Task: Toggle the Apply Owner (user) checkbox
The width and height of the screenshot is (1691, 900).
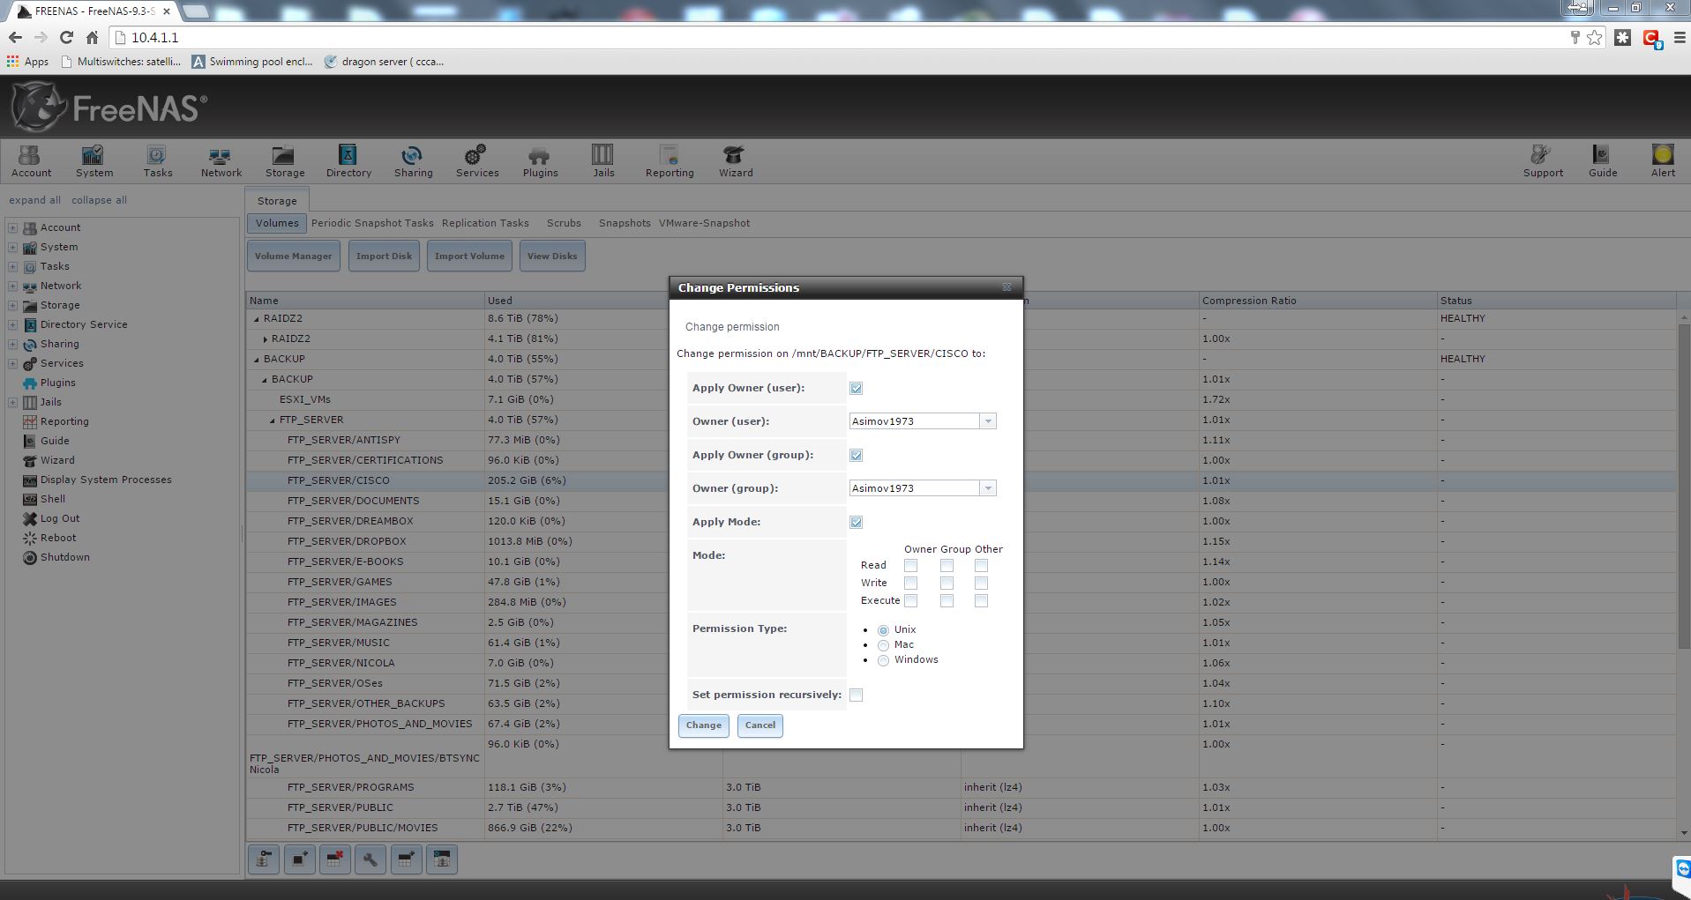Action: pyautogui.click(x=856, y=388)
